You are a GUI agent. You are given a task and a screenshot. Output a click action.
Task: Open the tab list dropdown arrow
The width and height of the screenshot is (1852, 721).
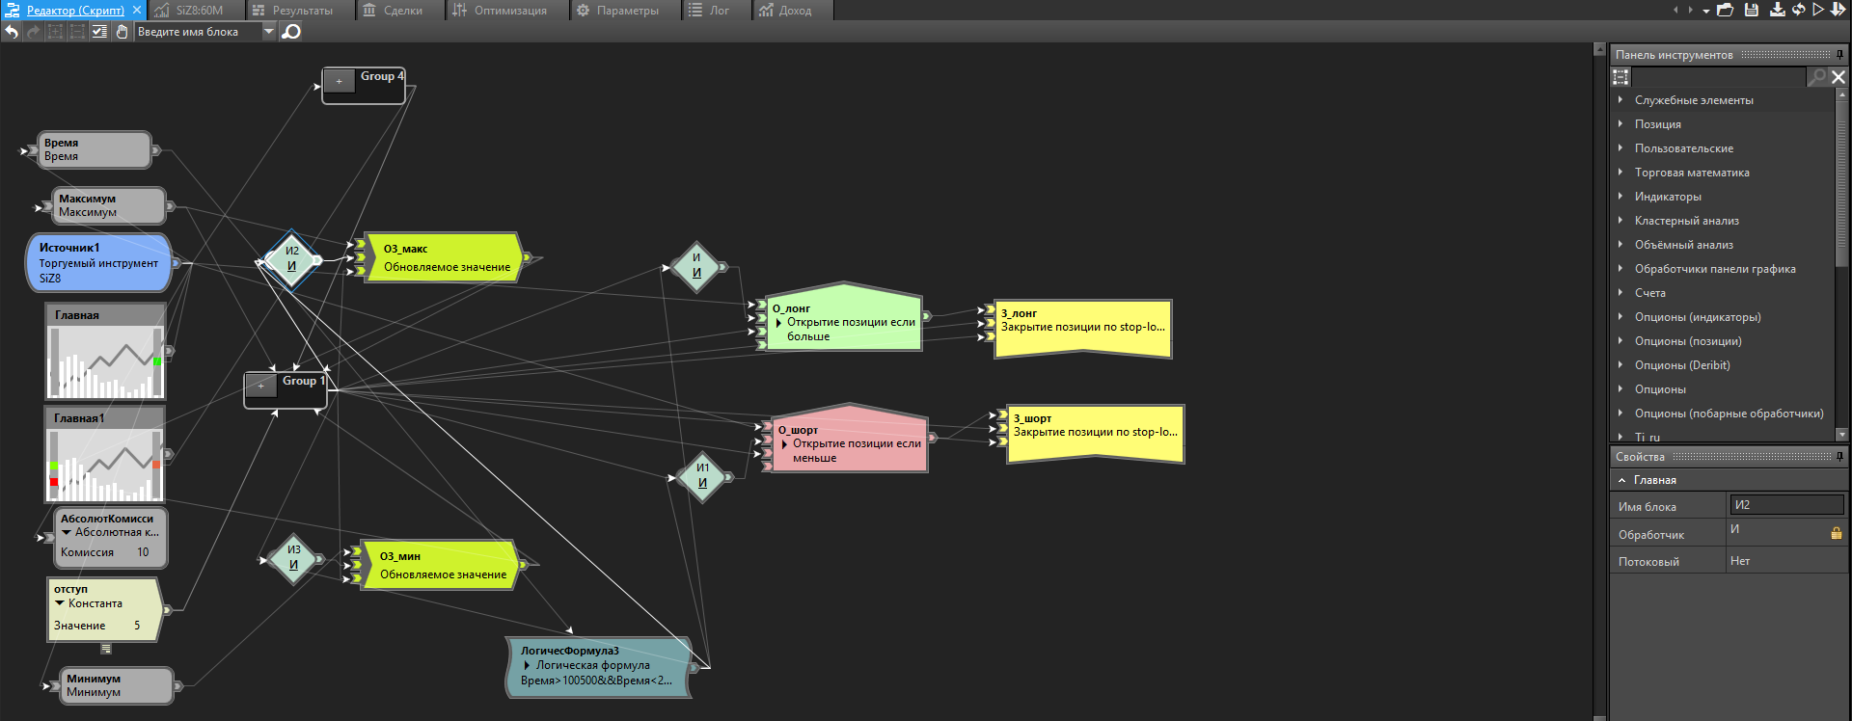pos(1706,11)
